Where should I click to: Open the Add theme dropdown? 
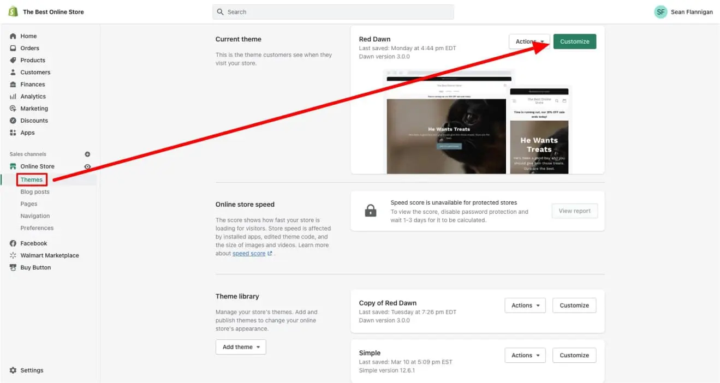[241, 347]
